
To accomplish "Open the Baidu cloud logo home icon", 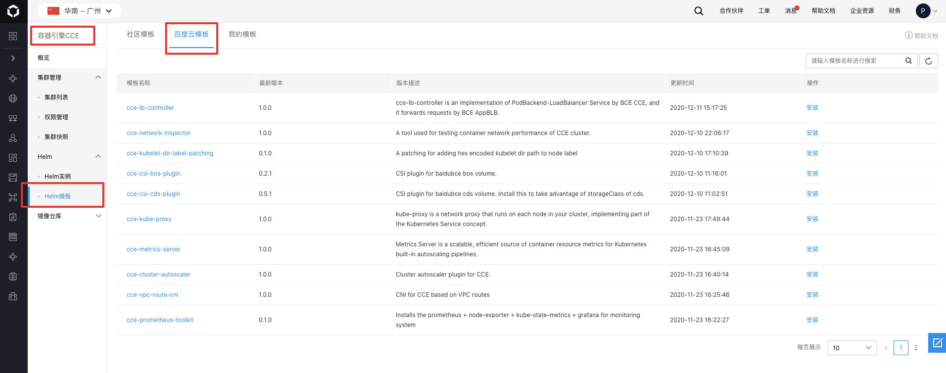I will click(x=13, y=11).
